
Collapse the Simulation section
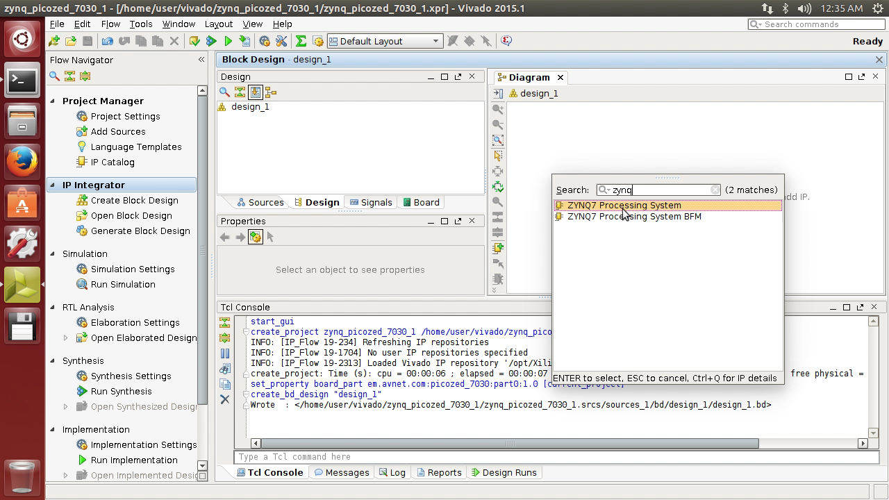pos(53,253)
